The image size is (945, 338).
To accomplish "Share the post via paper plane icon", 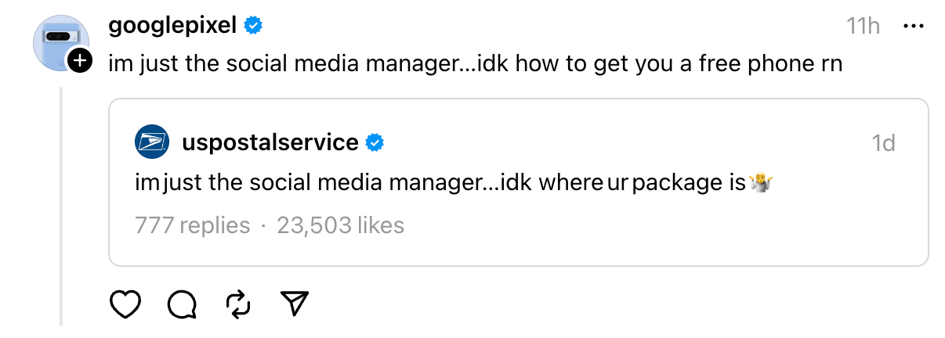I will point(295,304).
